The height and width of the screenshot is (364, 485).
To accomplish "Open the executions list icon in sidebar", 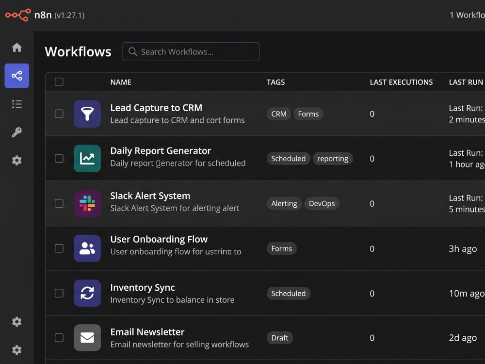I will coord(16,104).
